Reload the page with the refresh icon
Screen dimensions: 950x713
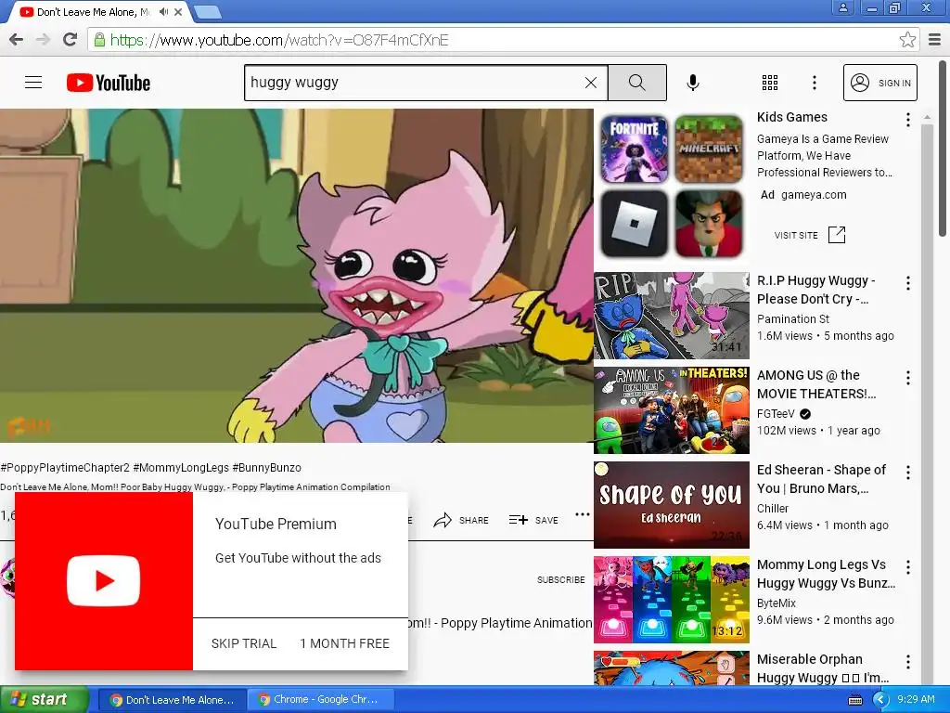(71, 40)
